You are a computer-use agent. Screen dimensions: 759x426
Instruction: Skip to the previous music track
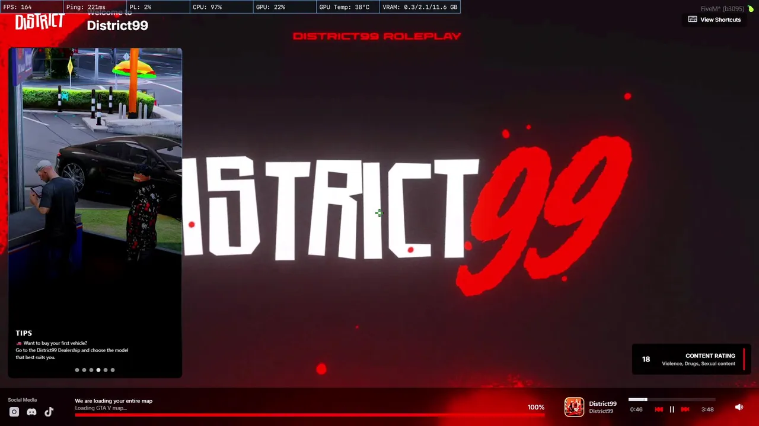(x=659, y=409)
